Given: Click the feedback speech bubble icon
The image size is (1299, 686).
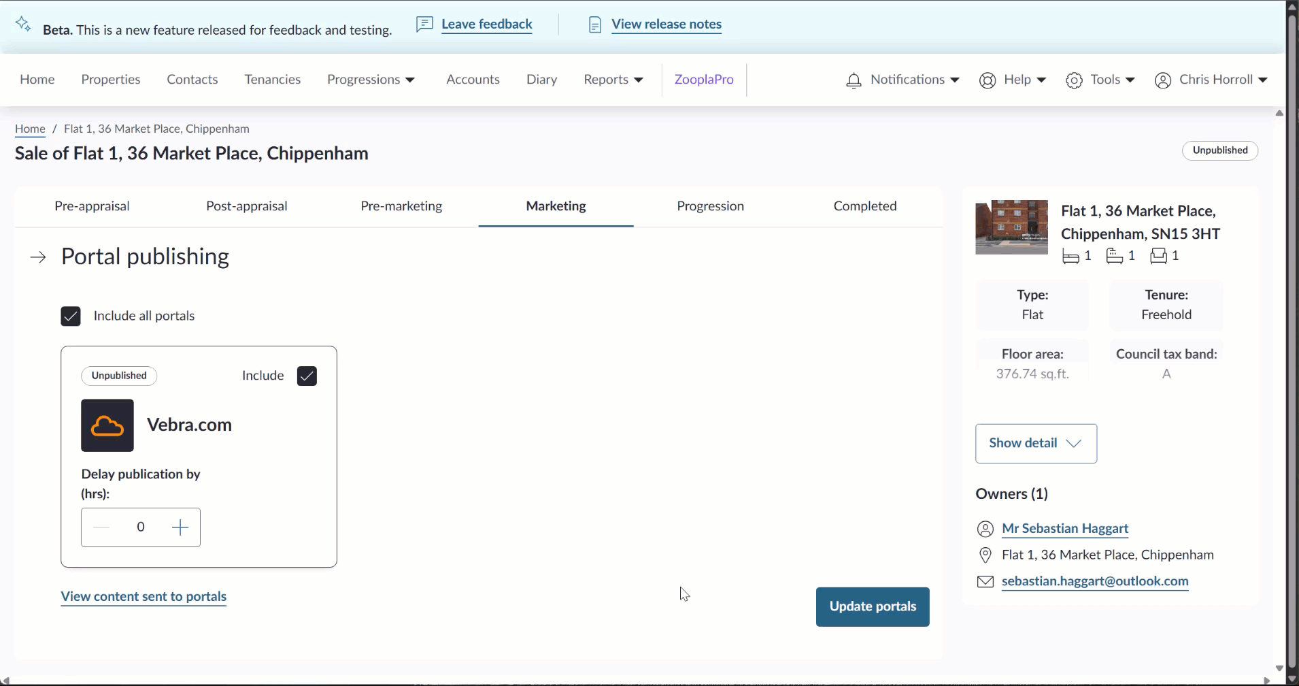Looking at the screenshot, I should 424,24.
